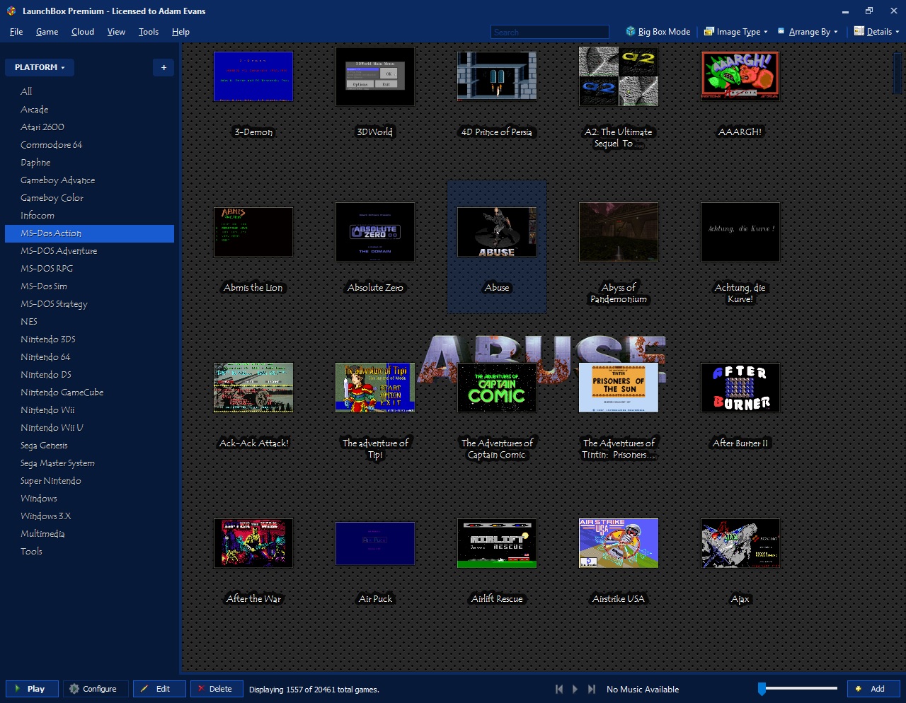Viewport: 906px width, 703px height.
Task: Click the Delete button
Action: [217, 689]
